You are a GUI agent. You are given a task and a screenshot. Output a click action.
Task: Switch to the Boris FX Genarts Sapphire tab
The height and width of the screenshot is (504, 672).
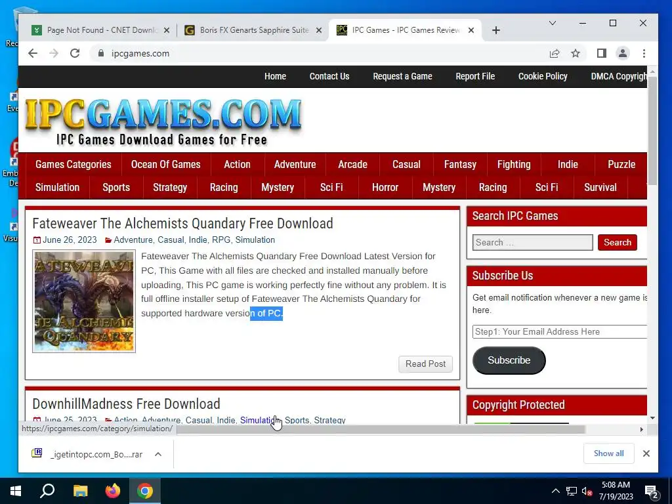click(253, 30)
